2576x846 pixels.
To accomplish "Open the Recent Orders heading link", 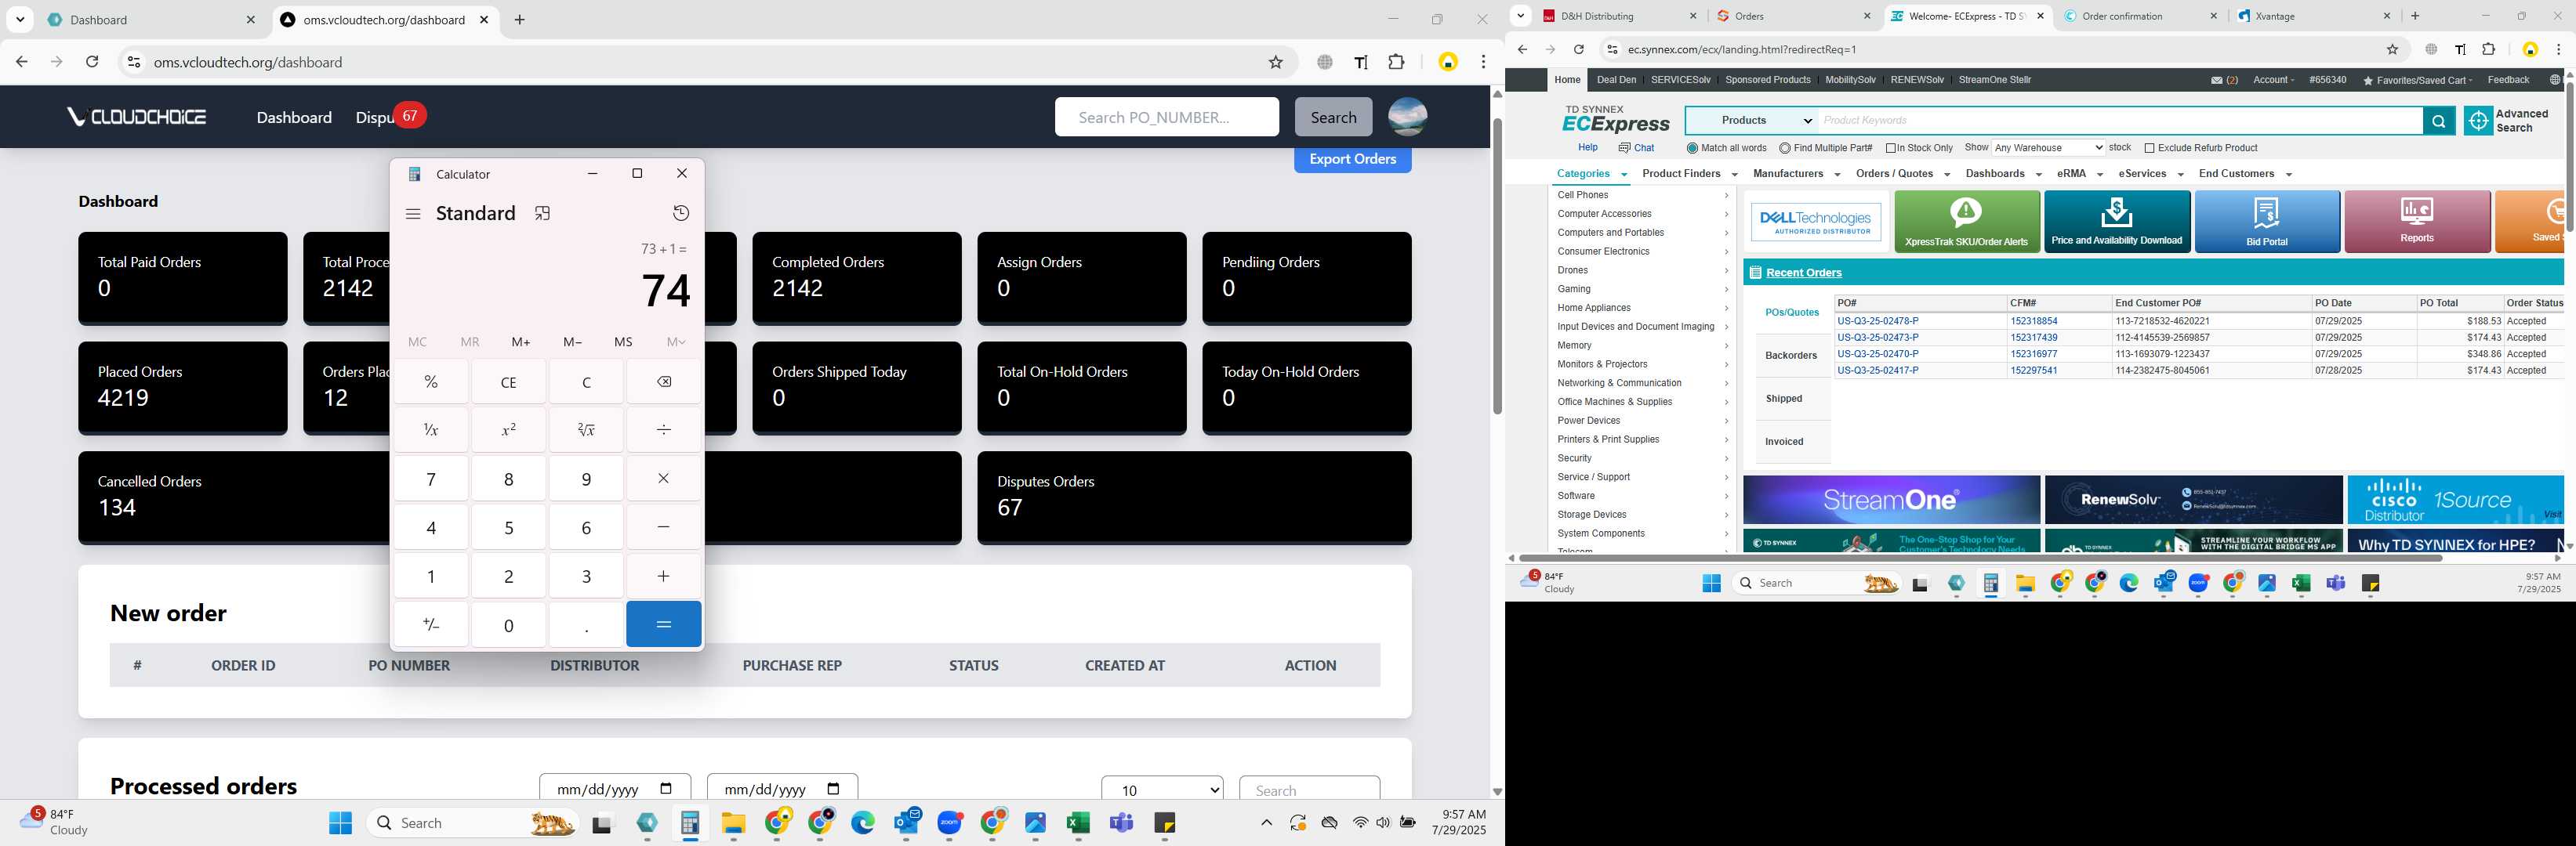I will tap(1803, 273).
